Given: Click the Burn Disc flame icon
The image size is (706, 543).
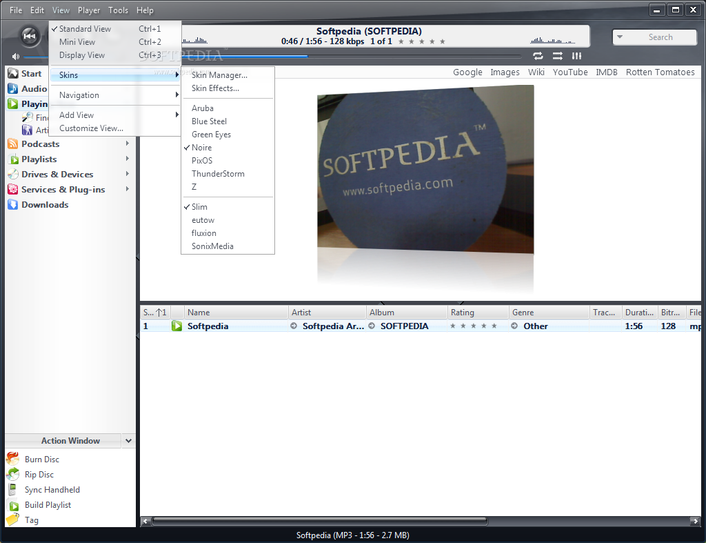Looking at the screenshot, I should click(x=13, y=459).
